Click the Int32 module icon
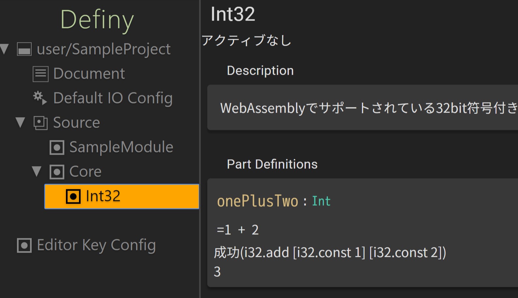This screenshot has height=298, width=518. (73, 196)
